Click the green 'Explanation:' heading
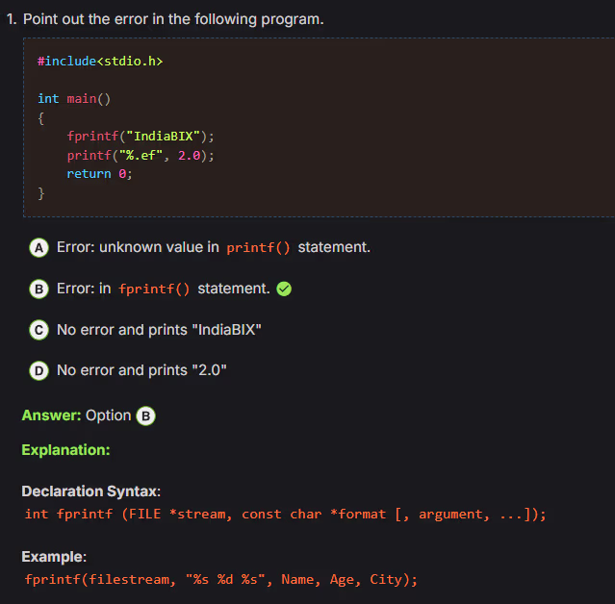The width and height of the screenshot is (615, 604). pos(65,449)
